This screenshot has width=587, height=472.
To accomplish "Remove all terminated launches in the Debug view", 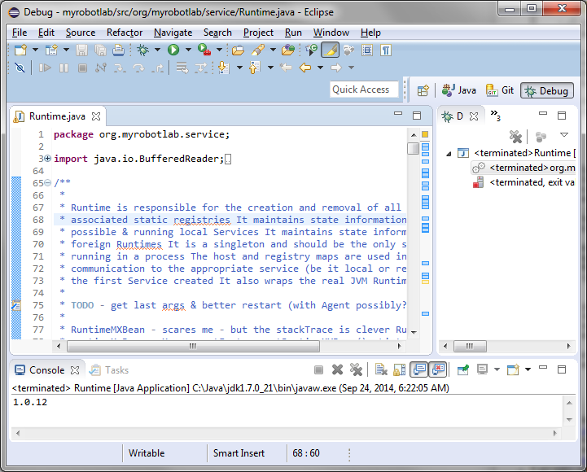I will pyautogui.click(x=515, y=137).
